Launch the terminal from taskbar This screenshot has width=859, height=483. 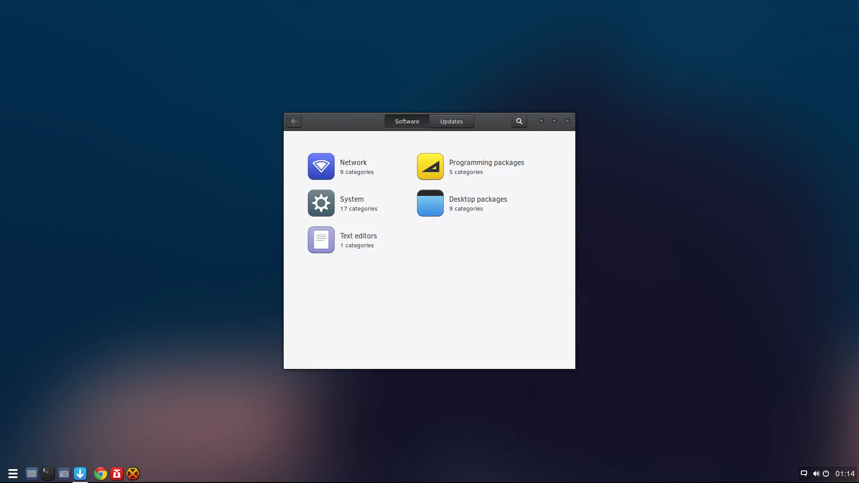(x=47, y=474)
